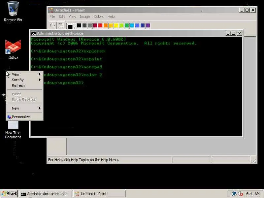Click the 6:41 AM clock
The height and width of the screenshot is (198, 264).
coord(253,194)
